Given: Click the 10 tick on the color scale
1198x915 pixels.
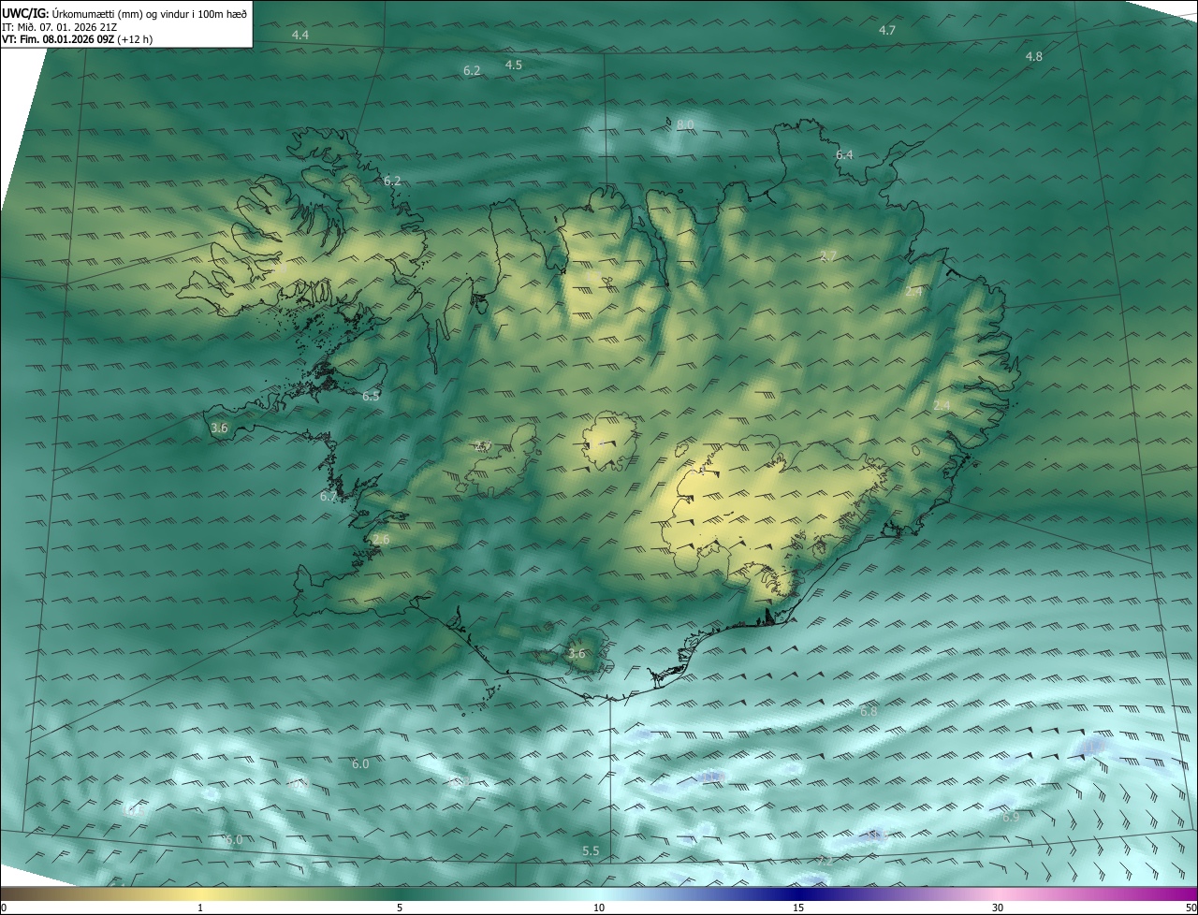Looking at the screenshot, I should [599, 908].
